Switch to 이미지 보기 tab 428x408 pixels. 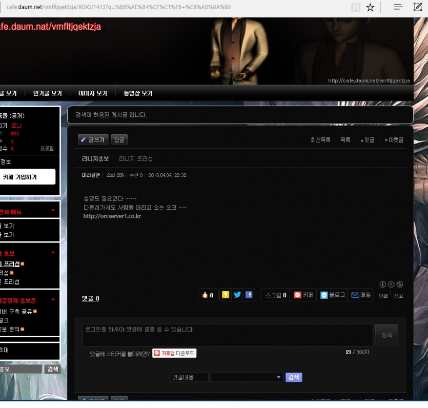[x=92, y=93]
